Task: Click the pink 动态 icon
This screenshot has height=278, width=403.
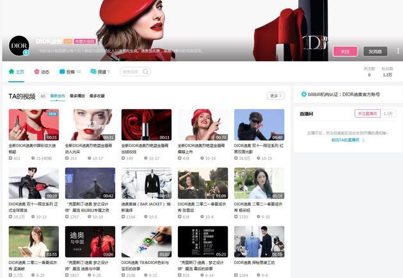Action: tap(36, 72)
